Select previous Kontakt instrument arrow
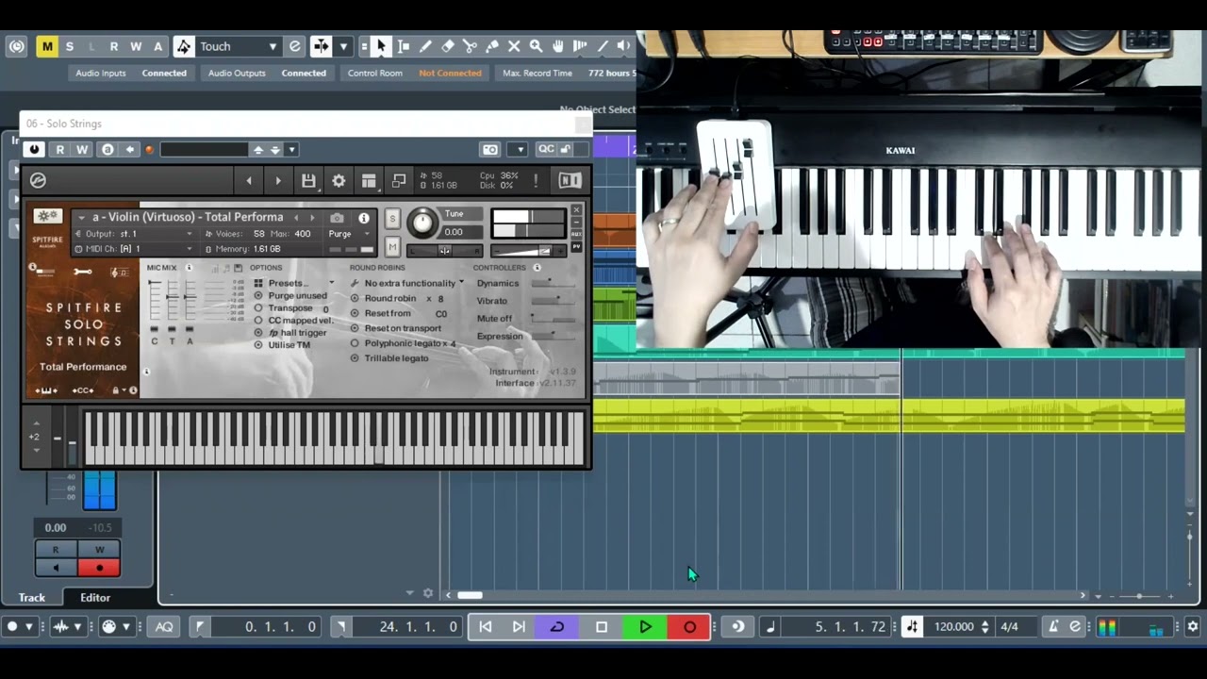Viewport: 1207px width, 679px height. 249,180
